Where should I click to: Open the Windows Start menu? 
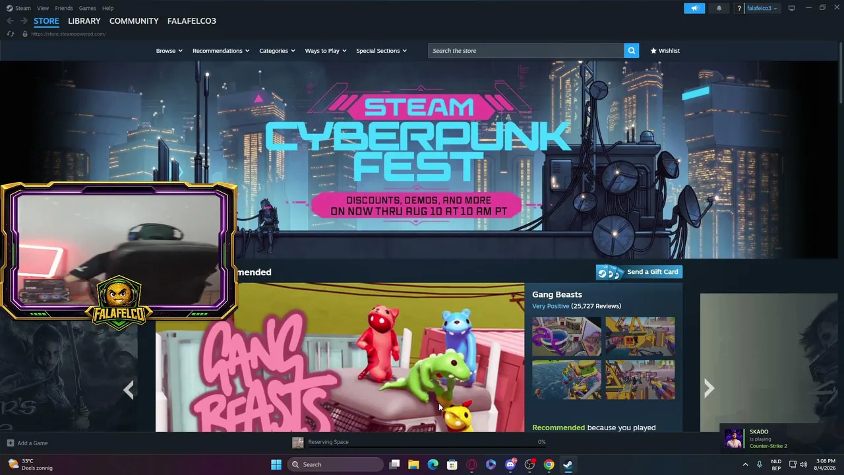click(x=276, y=464)
